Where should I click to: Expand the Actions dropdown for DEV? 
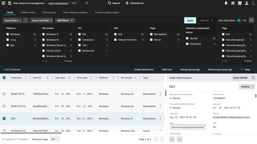click(247, 87)
